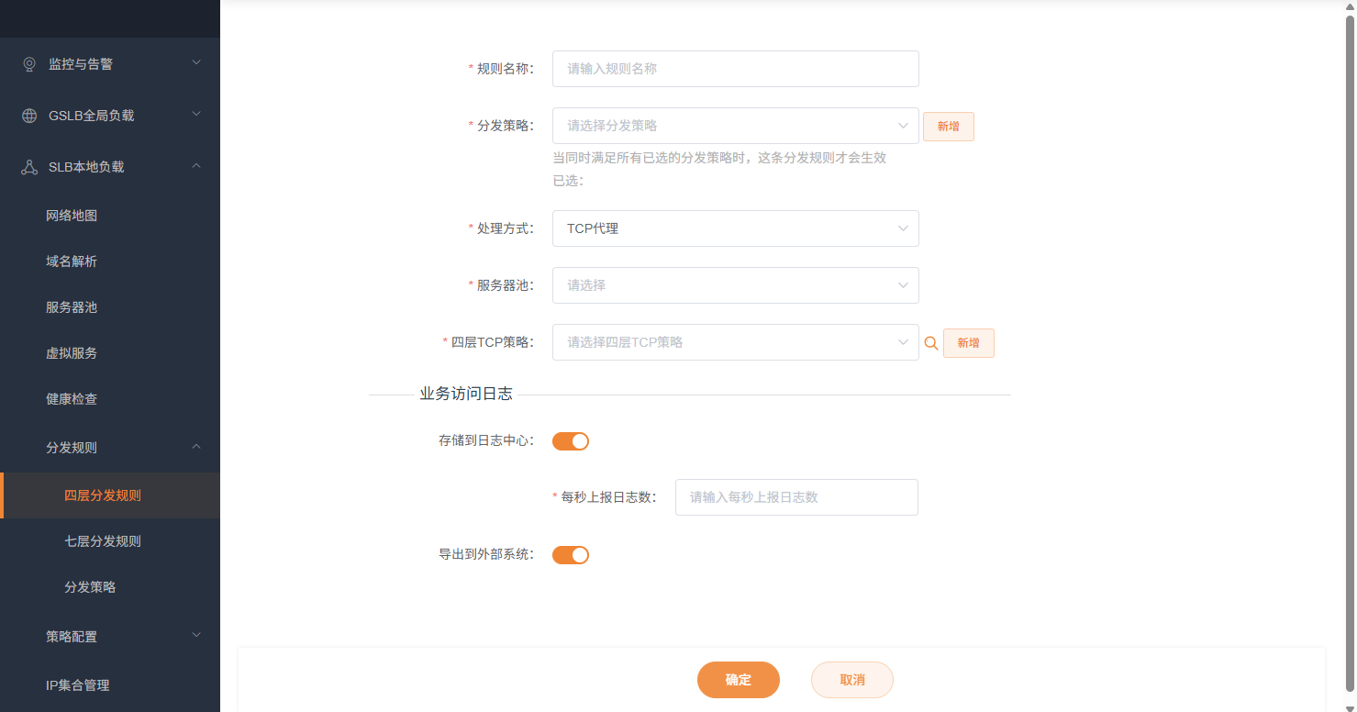The height and width of the screenshot is (712, 1357).
Task: Open 健康检查 from the sidebar
Action: pos(72,398)
